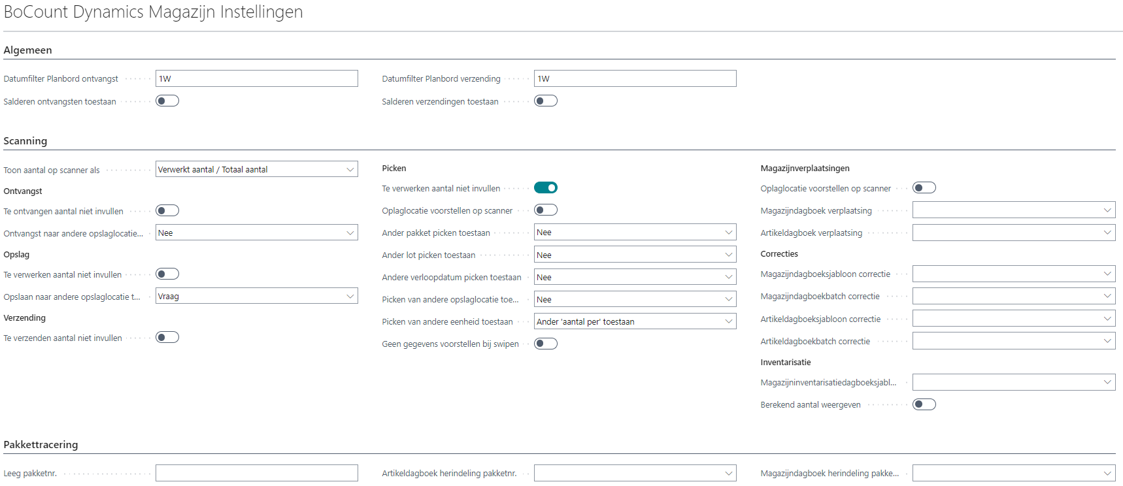Open Magazijndagboekbatch correctie dropdown

point(1014,296)
